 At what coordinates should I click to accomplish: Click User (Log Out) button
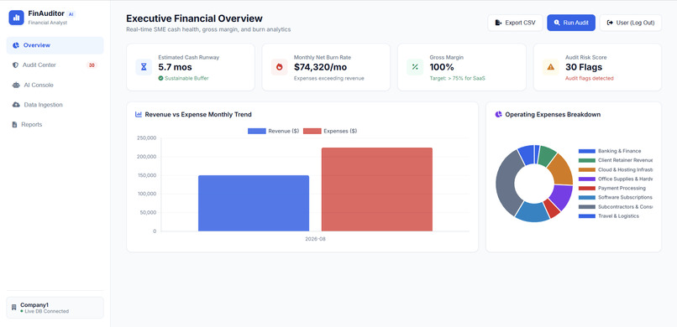pyautogui.click(x=630, y=23)
